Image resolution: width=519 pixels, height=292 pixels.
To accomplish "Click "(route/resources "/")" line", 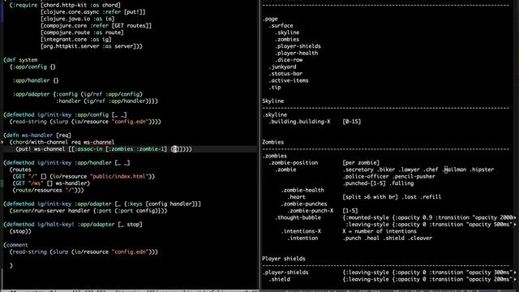I will click(49, 190).
